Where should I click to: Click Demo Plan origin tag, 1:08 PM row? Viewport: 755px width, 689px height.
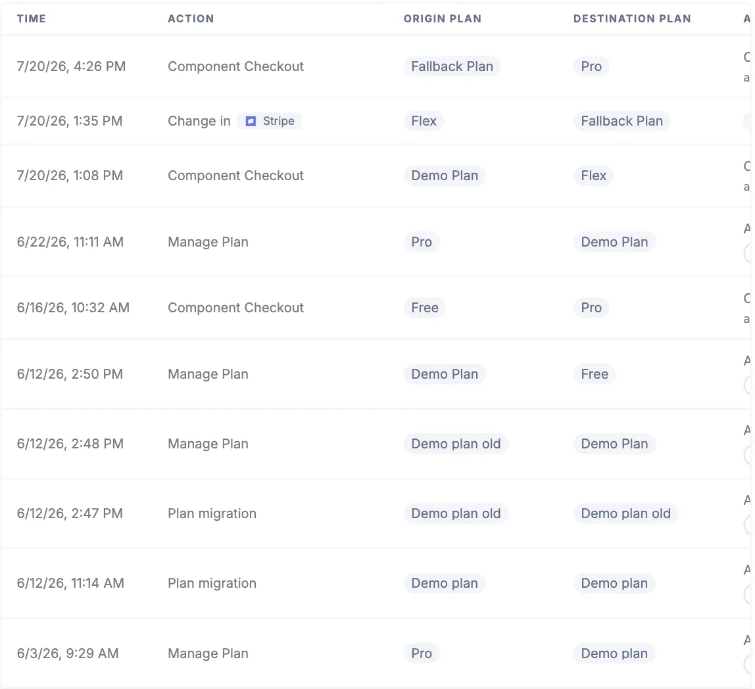coord(445,176)
